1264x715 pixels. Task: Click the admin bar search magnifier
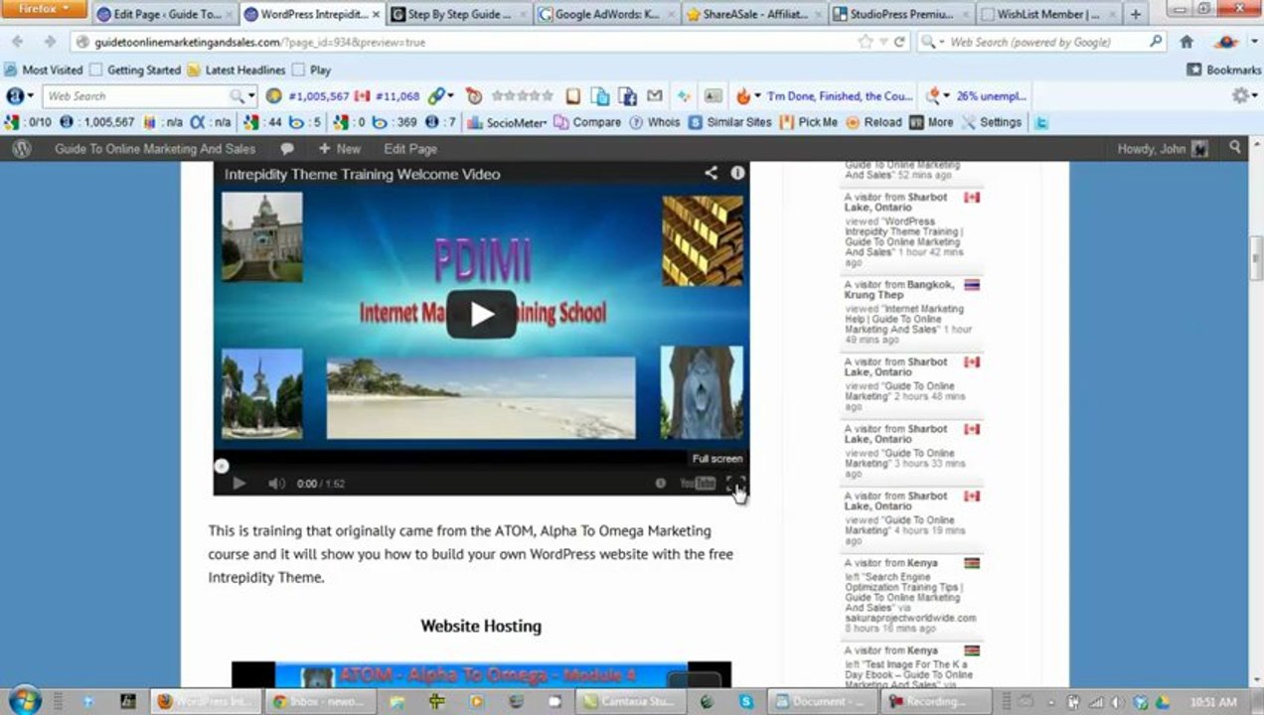[x=1235, y=147]
